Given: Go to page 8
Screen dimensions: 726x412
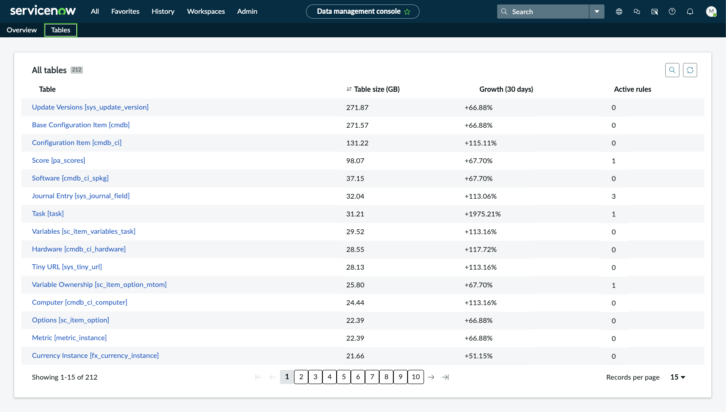Looking at the screenshot, I should pyautogui.click(x=386, y=377).
